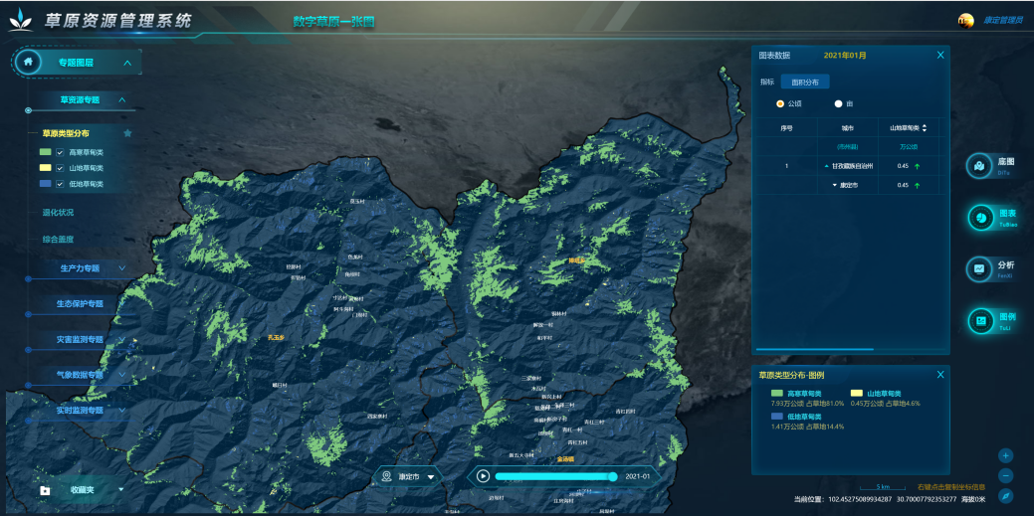This screenshot has height=516, width=1034.
Task: Click green up arrow in 甘孜藏族自治州 row
Action: tap(917, 167)
